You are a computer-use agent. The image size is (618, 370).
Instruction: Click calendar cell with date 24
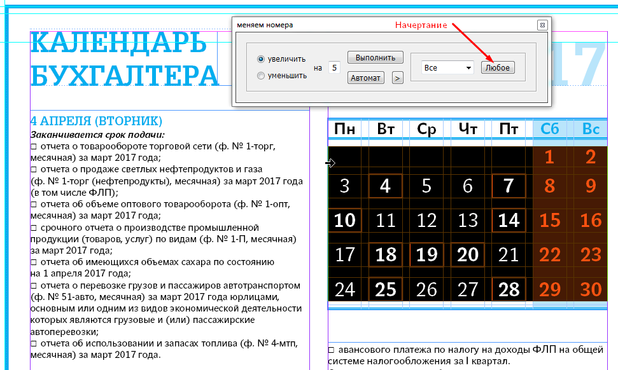(x=344, y=289)
